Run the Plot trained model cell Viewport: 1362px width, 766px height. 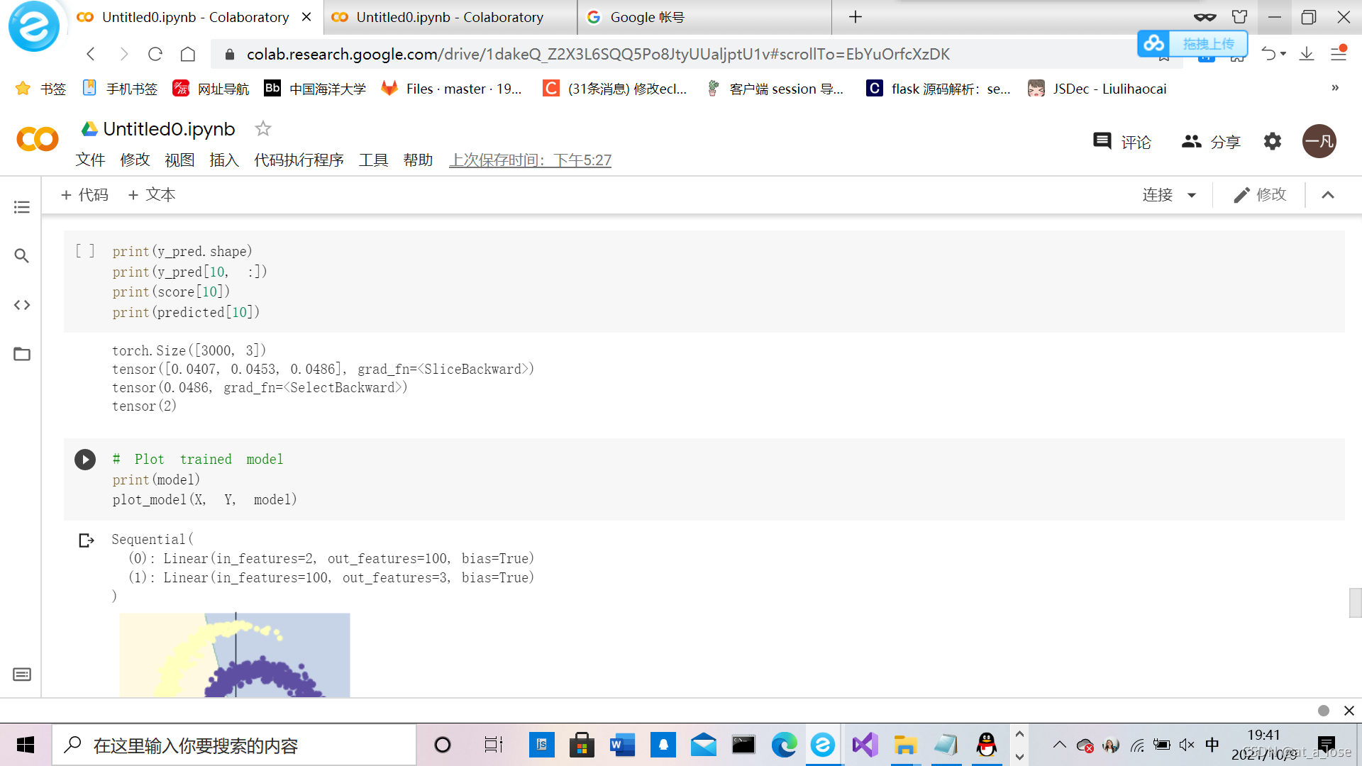coord(85,460)
